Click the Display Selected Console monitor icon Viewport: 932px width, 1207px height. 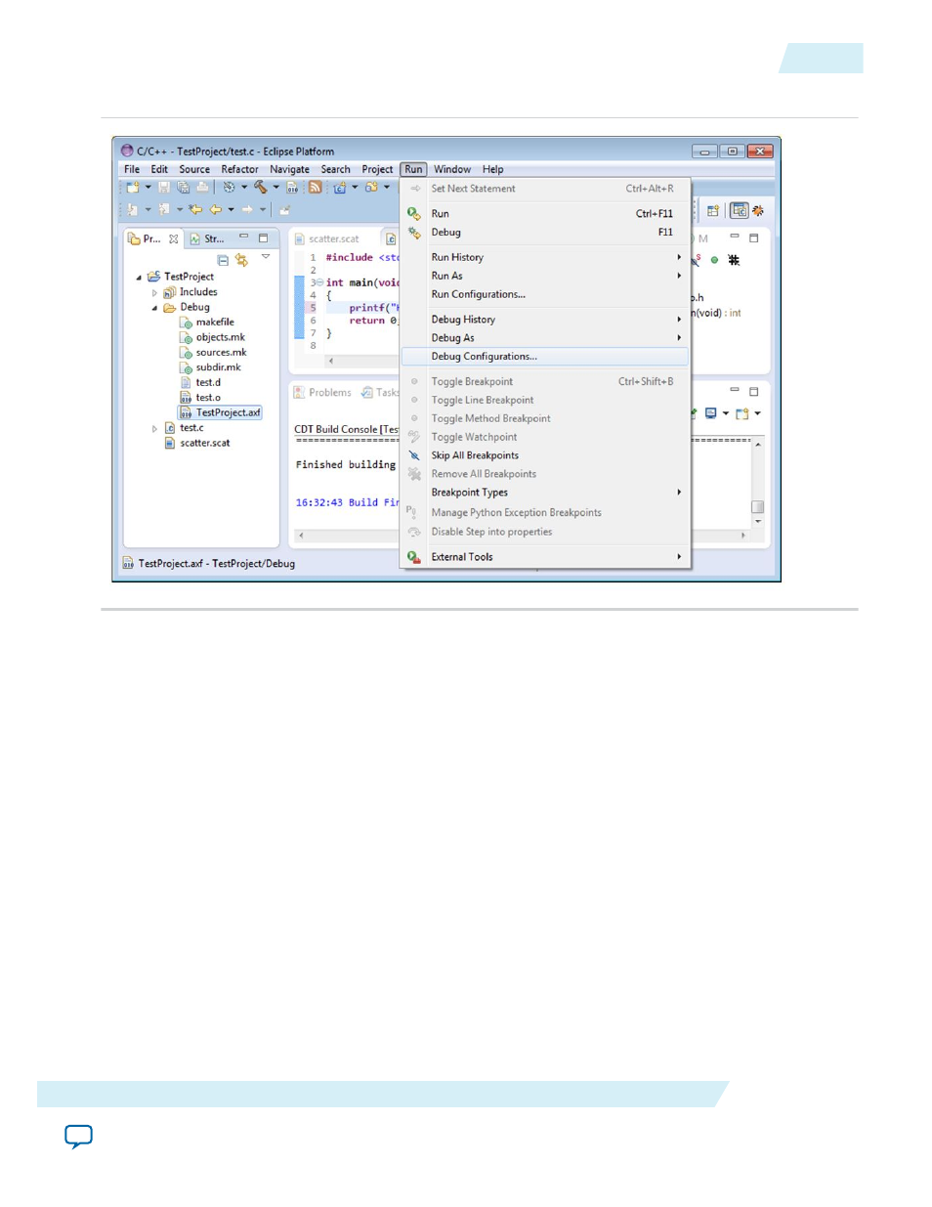pyautogui.click(x=711, y=413)
